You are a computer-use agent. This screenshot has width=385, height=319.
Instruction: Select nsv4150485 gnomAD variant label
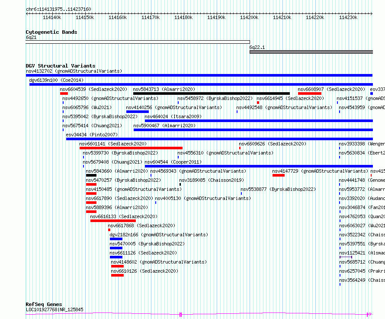coord(134,189)
